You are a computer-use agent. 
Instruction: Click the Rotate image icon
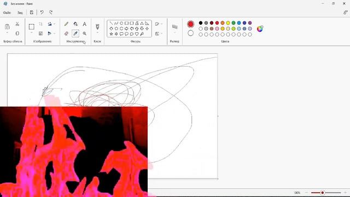[50, 24]
